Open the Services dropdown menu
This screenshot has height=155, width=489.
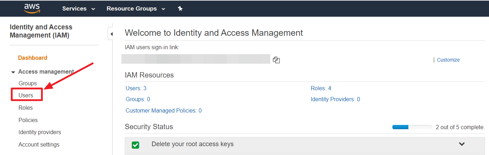[x=78, y=9]
